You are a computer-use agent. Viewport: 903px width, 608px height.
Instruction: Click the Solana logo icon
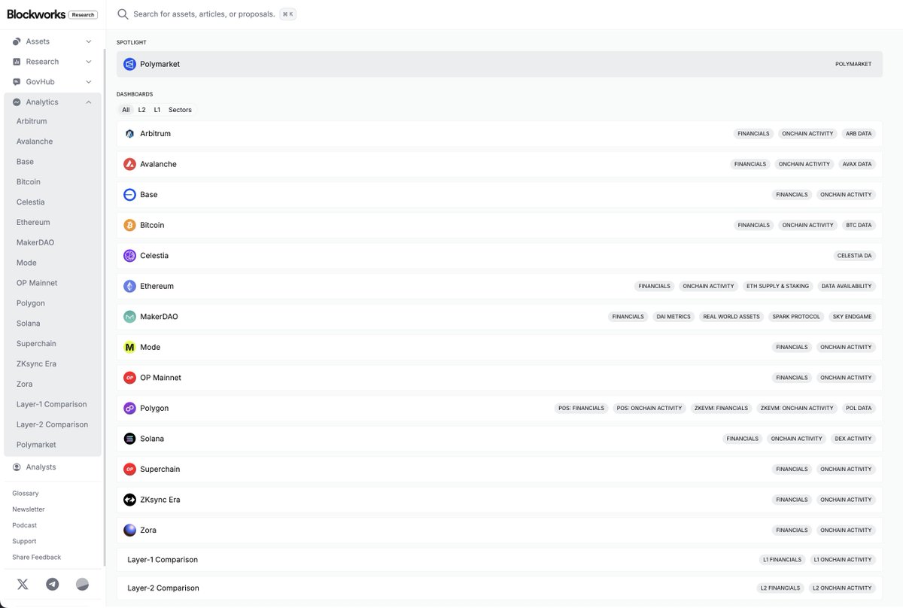tap(129, 438)
